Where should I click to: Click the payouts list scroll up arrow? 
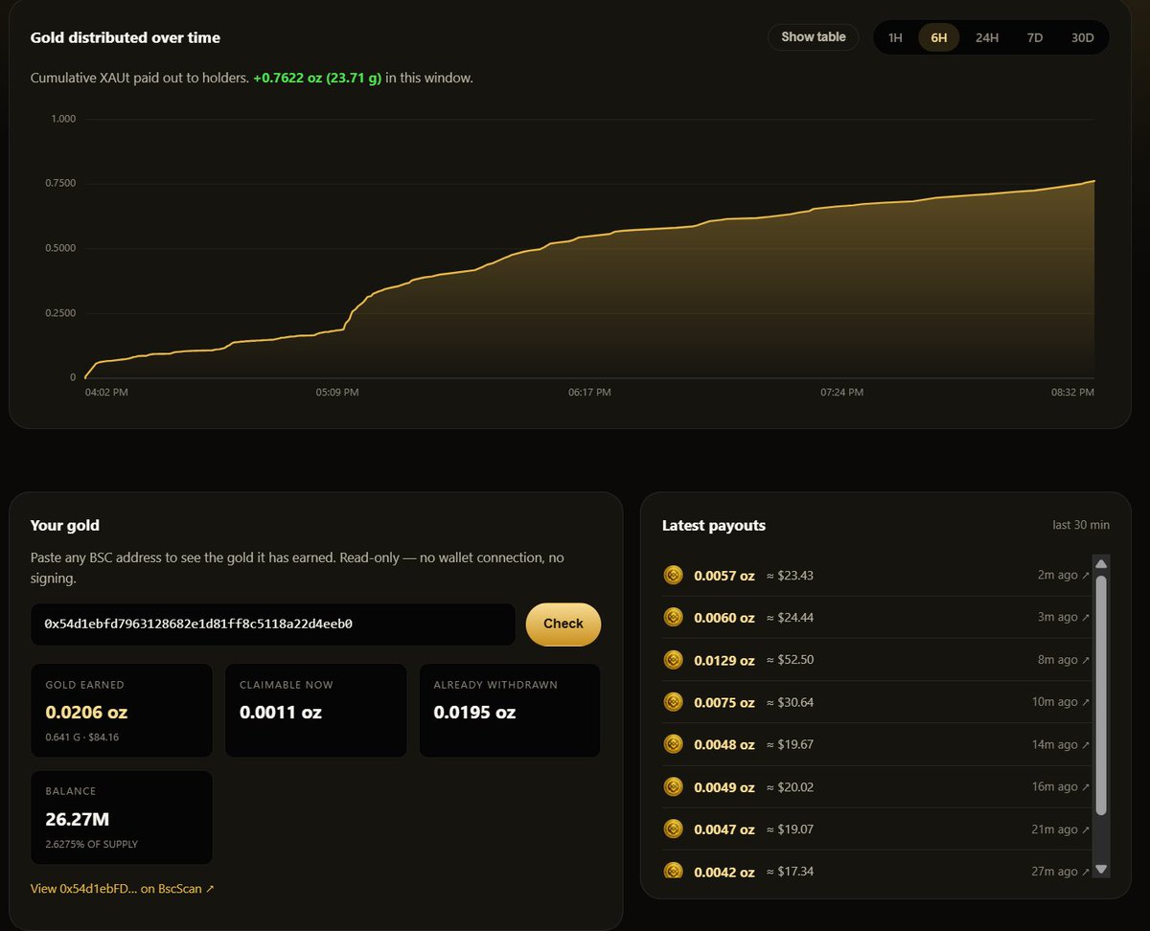click(x=1101, y=563)
